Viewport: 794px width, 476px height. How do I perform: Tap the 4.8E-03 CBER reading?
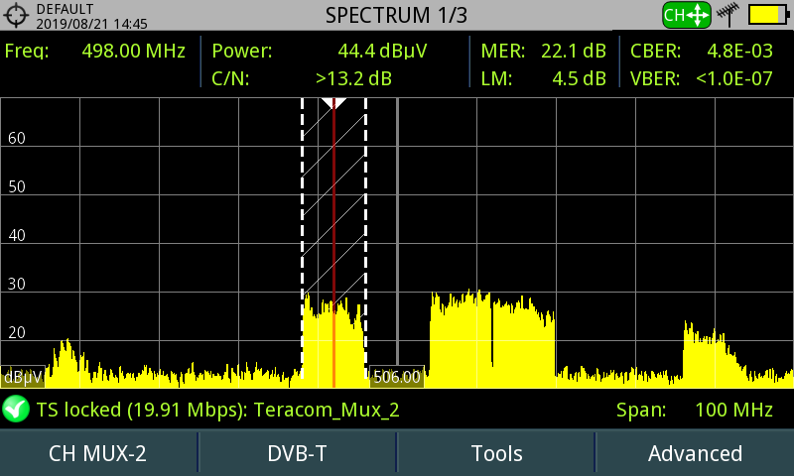(739, 52)
